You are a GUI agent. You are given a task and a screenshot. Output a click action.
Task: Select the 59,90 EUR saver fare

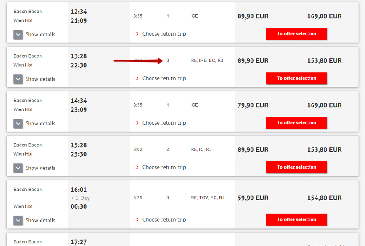coord(253,198)
